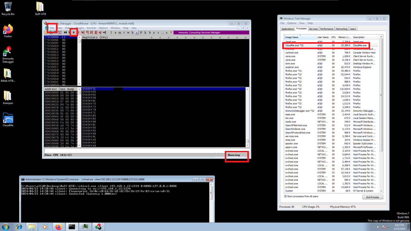Sort processes by the CPU column
This screenshot has height=231, width=411.
[333, 37]
